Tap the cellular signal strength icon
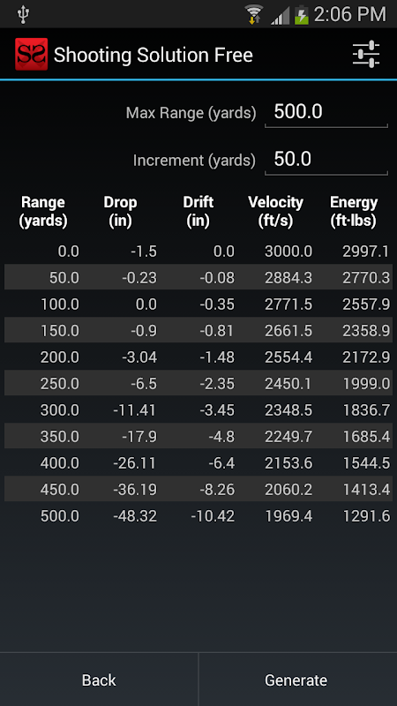Screen dimensions: 397x706 (x=280, y=15)
